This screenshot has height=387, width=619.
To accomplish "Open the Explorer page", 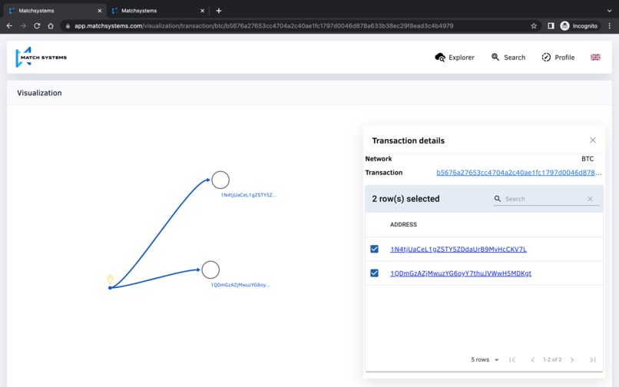I will click(x=455, y=58).
